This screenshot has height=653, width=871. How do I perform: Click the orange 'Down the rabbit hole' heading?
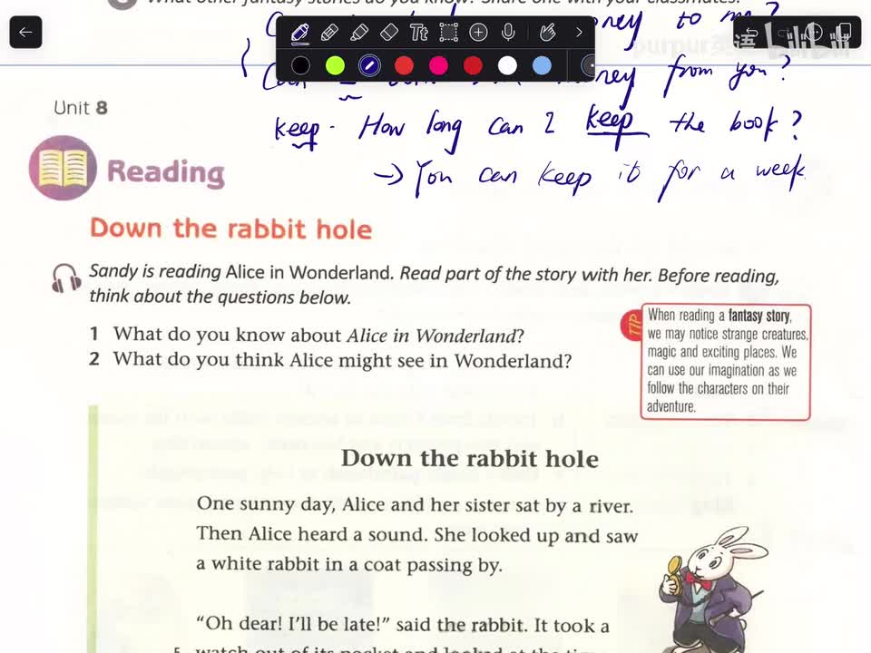coord(231,229)
